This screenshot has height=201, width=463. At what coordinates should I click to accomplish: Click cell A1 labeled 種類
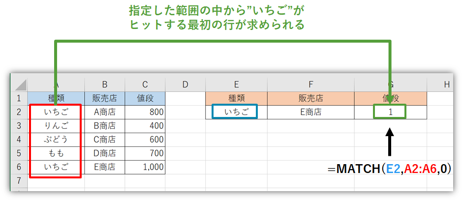click(x=56, y=98)
